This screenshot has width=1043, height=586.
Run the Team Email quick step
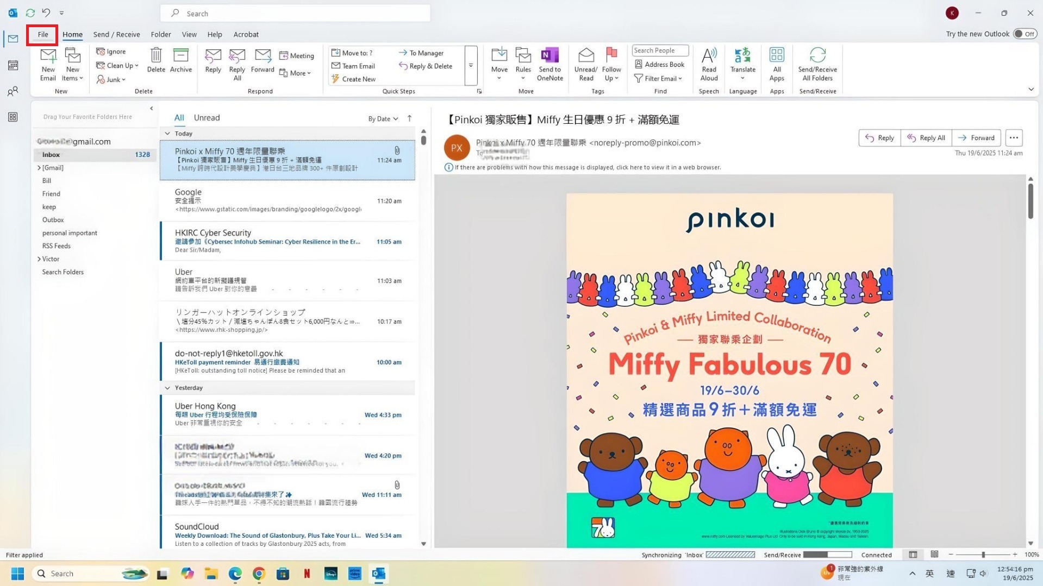pyautogui.click(x=353, y=66)
